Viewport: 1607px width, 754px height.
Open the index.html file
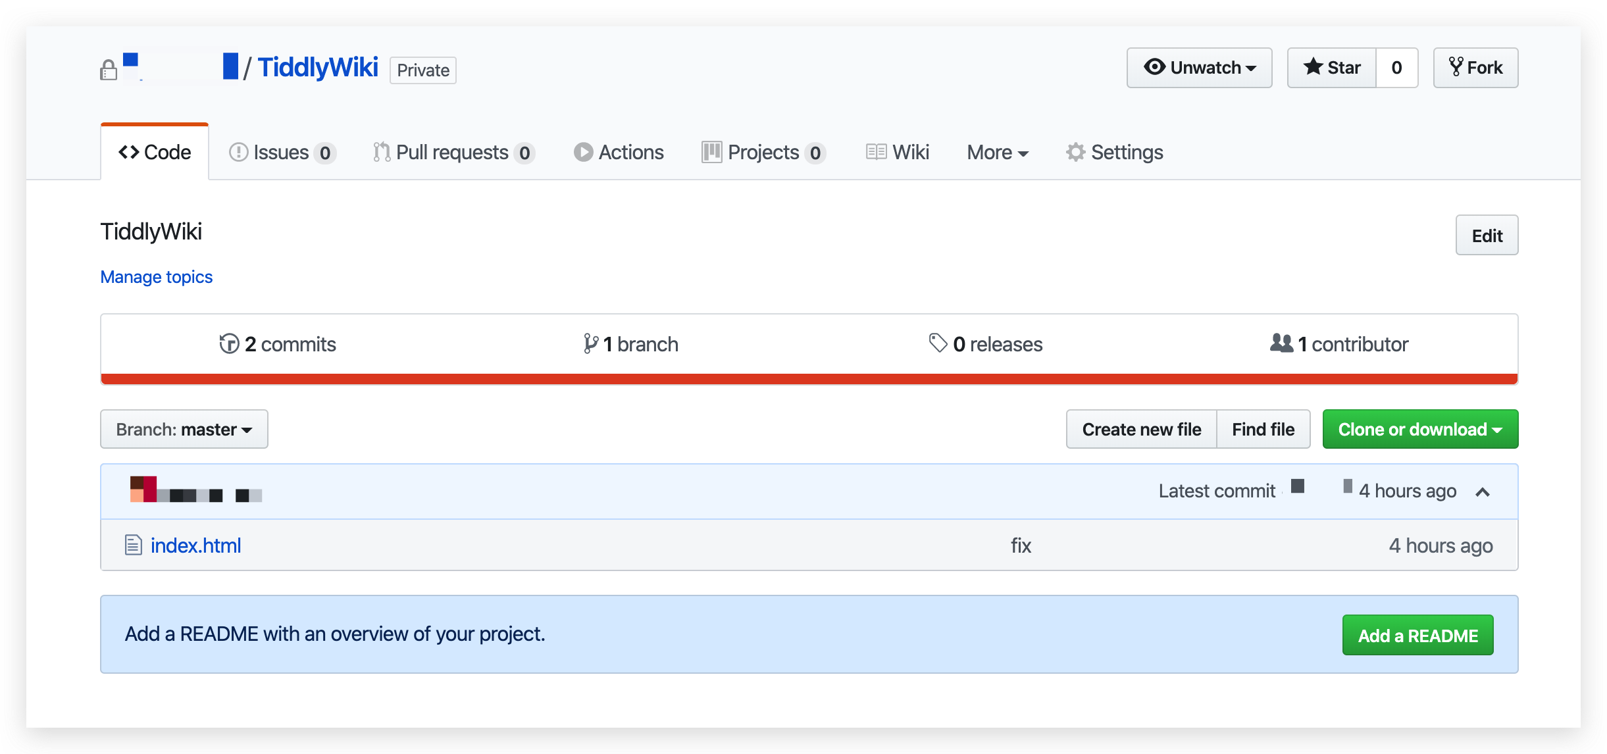195,545
